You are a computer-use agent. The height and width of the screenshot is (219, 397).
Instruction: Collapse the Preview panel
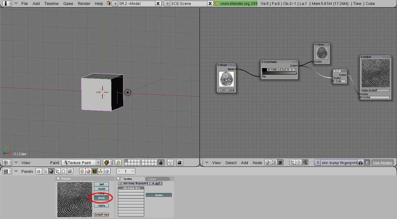coord(58,179)
